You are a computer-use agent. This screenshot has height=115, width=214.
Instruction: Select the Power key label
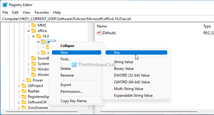click(38, 80)
